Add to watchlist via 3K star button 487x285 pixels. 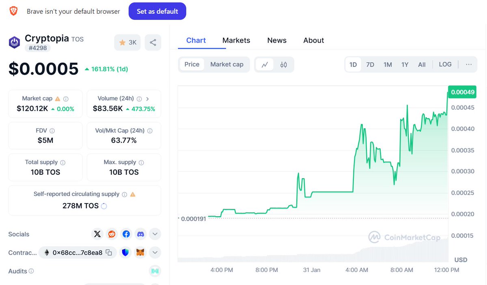pos(127,42)
